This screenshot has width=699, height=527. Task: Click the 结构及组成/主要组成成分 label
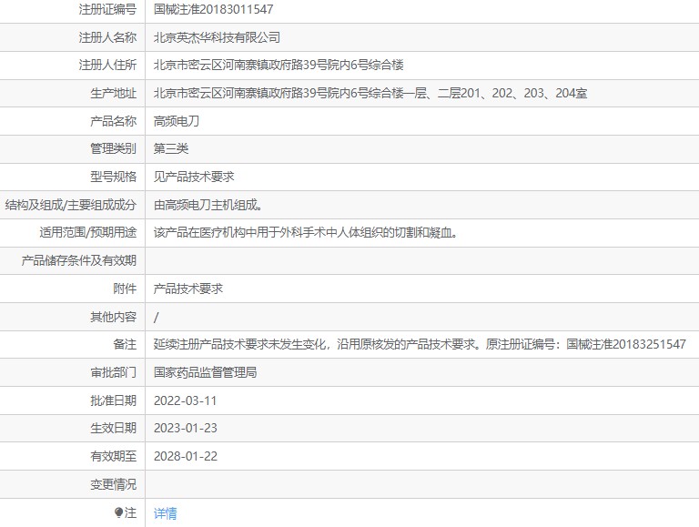tap(71, 205)
